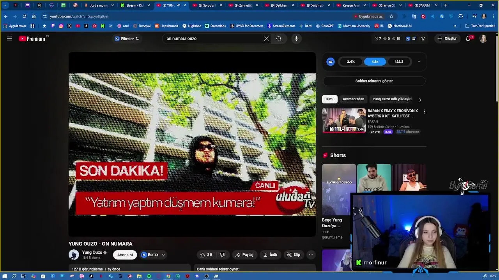This screenshot has width=499, height=280.
Task: Select the 2.4% vidIQ stat pill
Action: pyautogui.click(x=351, y=61)
